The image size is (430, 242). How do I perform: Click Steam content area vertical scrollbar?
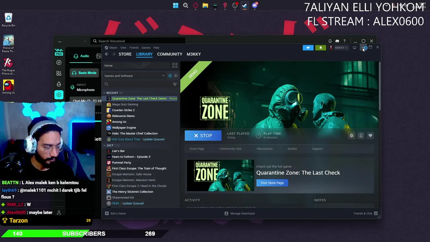point(380,86)
